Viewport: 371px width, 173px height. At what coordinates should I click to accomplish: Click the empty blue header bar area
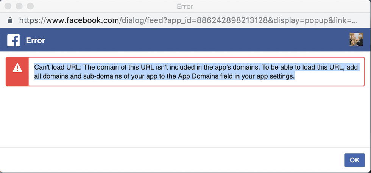pos(189,40)
